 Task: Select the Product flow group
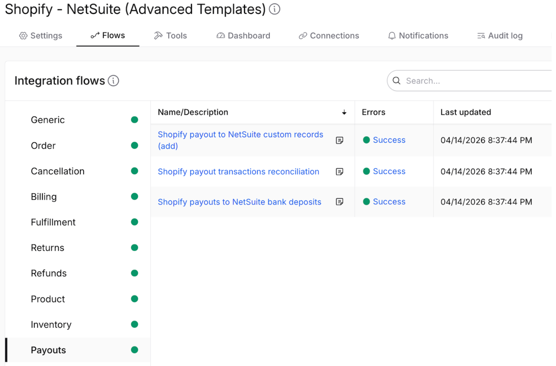78,299
